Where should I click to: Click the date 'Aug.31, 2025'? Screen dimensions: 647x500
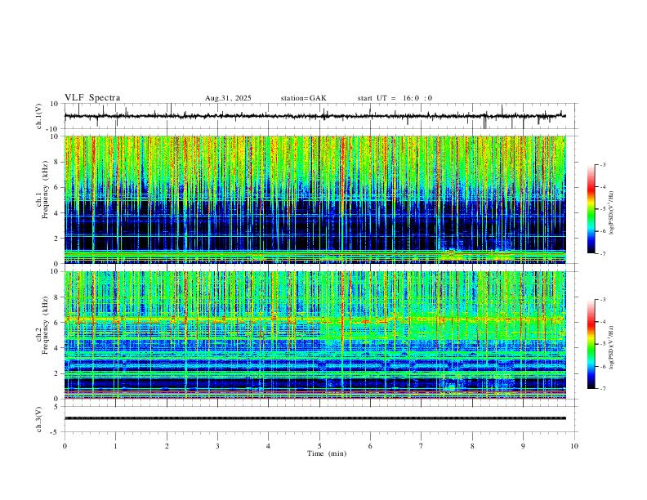coord(228,98)
